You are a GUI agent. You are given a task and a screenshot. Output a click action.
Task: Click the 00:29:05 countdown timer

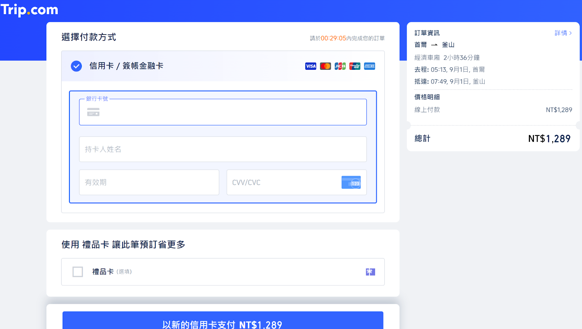(x=334, y=38)
